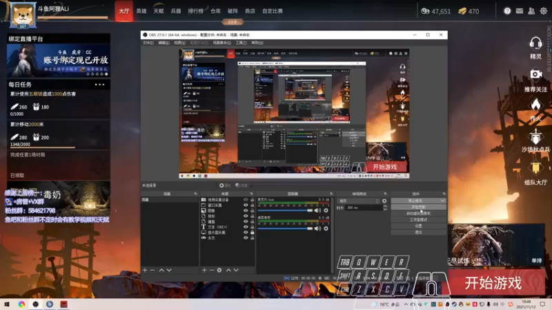The width and height of the screenshot is (552, 310).
Task: Open 桌面音频 audio settings gear
Action: [x=326, y=229]
